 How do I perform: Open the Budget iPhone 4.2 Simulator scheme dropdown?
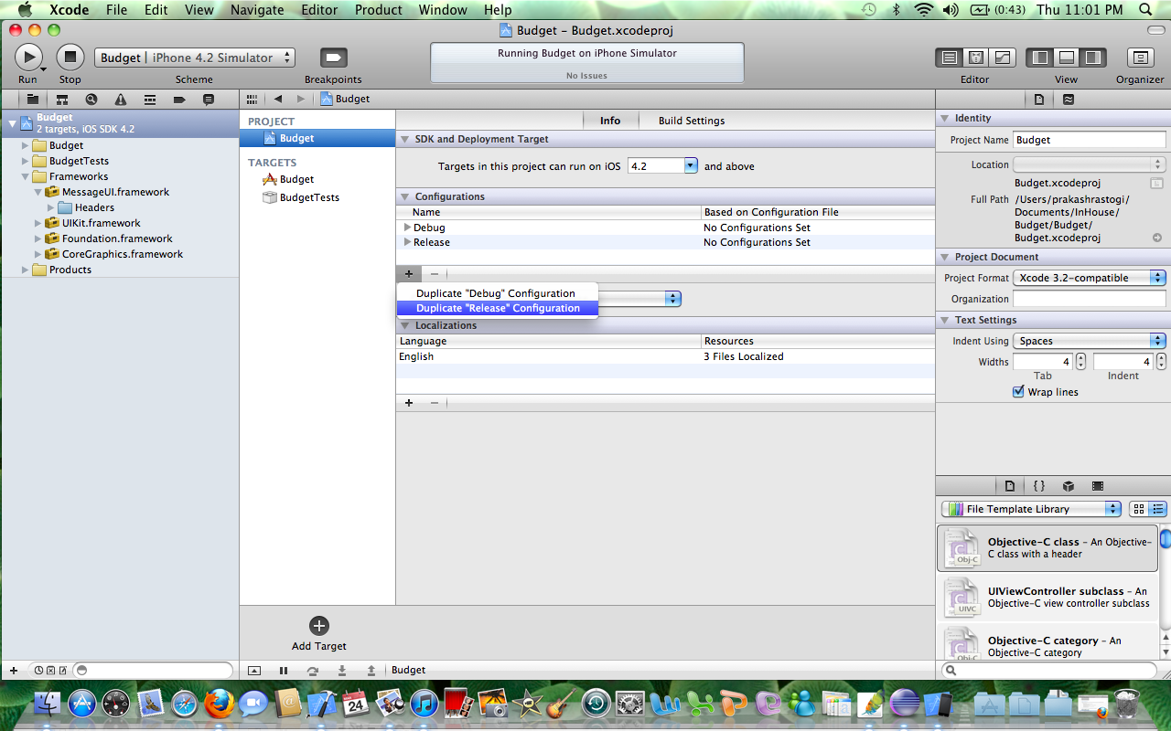195,58
